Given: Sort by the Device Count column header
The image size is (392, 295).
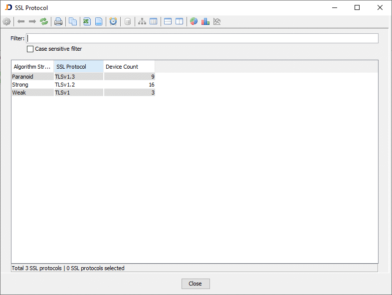Looking at the screenshot, I should [129, 67].
